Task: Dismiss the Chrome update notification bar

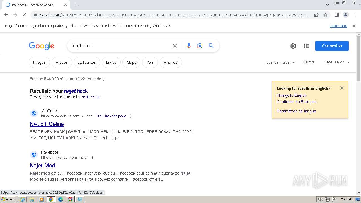Action: pos(354,26)
